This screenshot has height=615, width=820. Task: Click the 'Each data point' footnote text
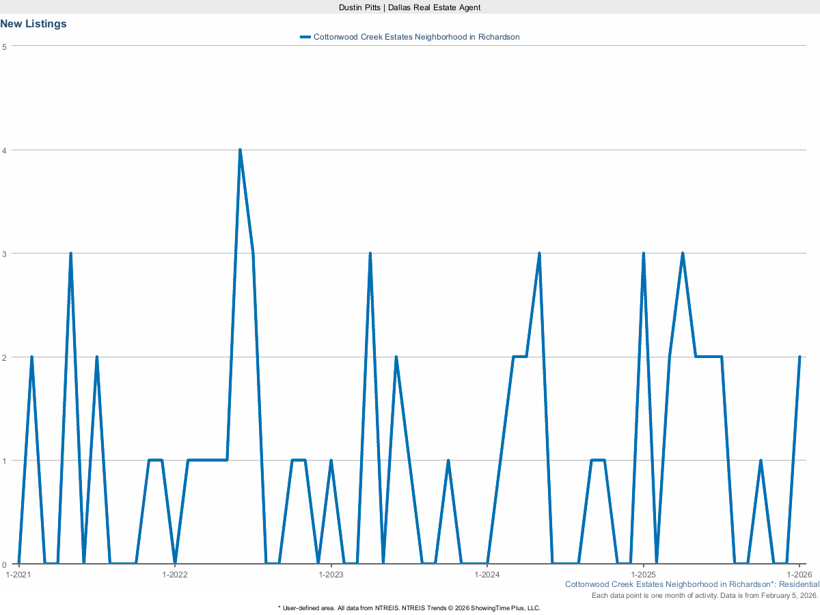[705, 596]
